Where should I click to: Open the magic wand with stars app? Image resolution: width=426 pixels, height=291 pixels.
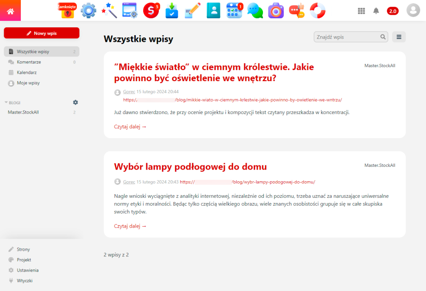(109, 10)
